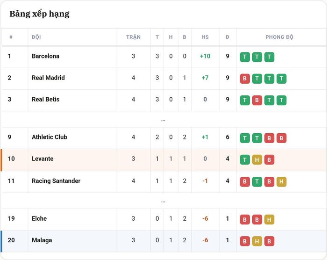
Task: Open the Barcelona team link
Action: pyautogui.click(x=45, y=56)
